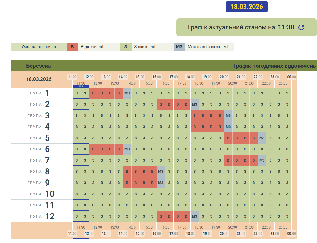This screenshot has width=317, height=243.
Task: Click the "Відключені" legend label
Action: click(x=92, y=47)
